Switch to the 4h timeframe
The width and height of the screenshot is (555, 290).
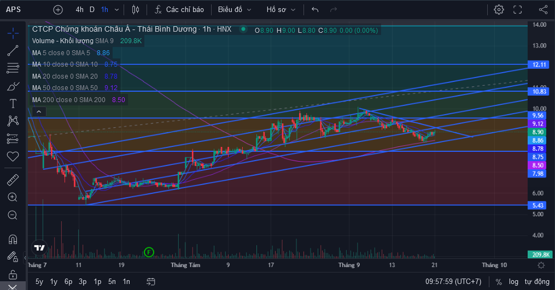tap(80, 9)
